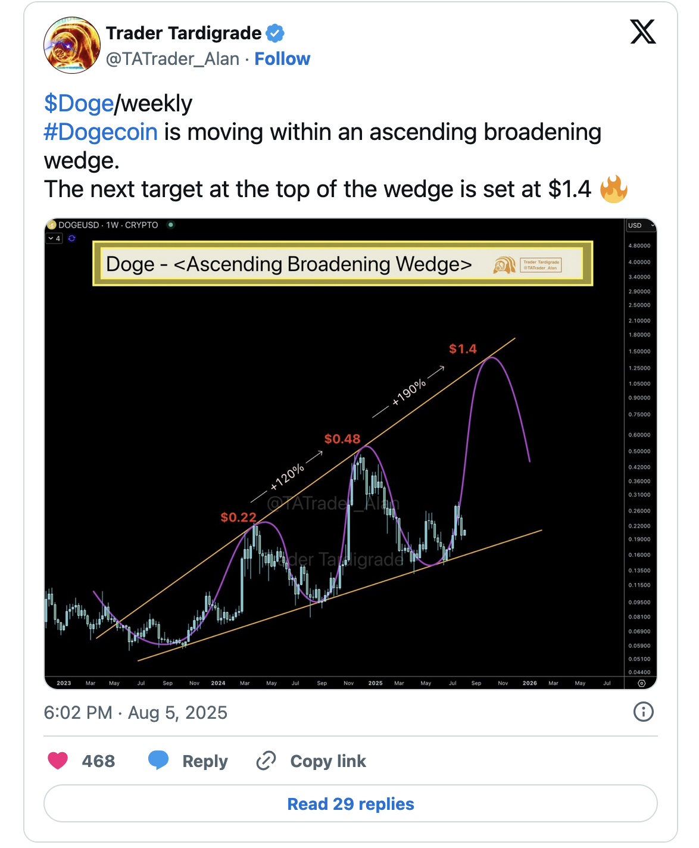Click the Copy link text

pos(328,761)
